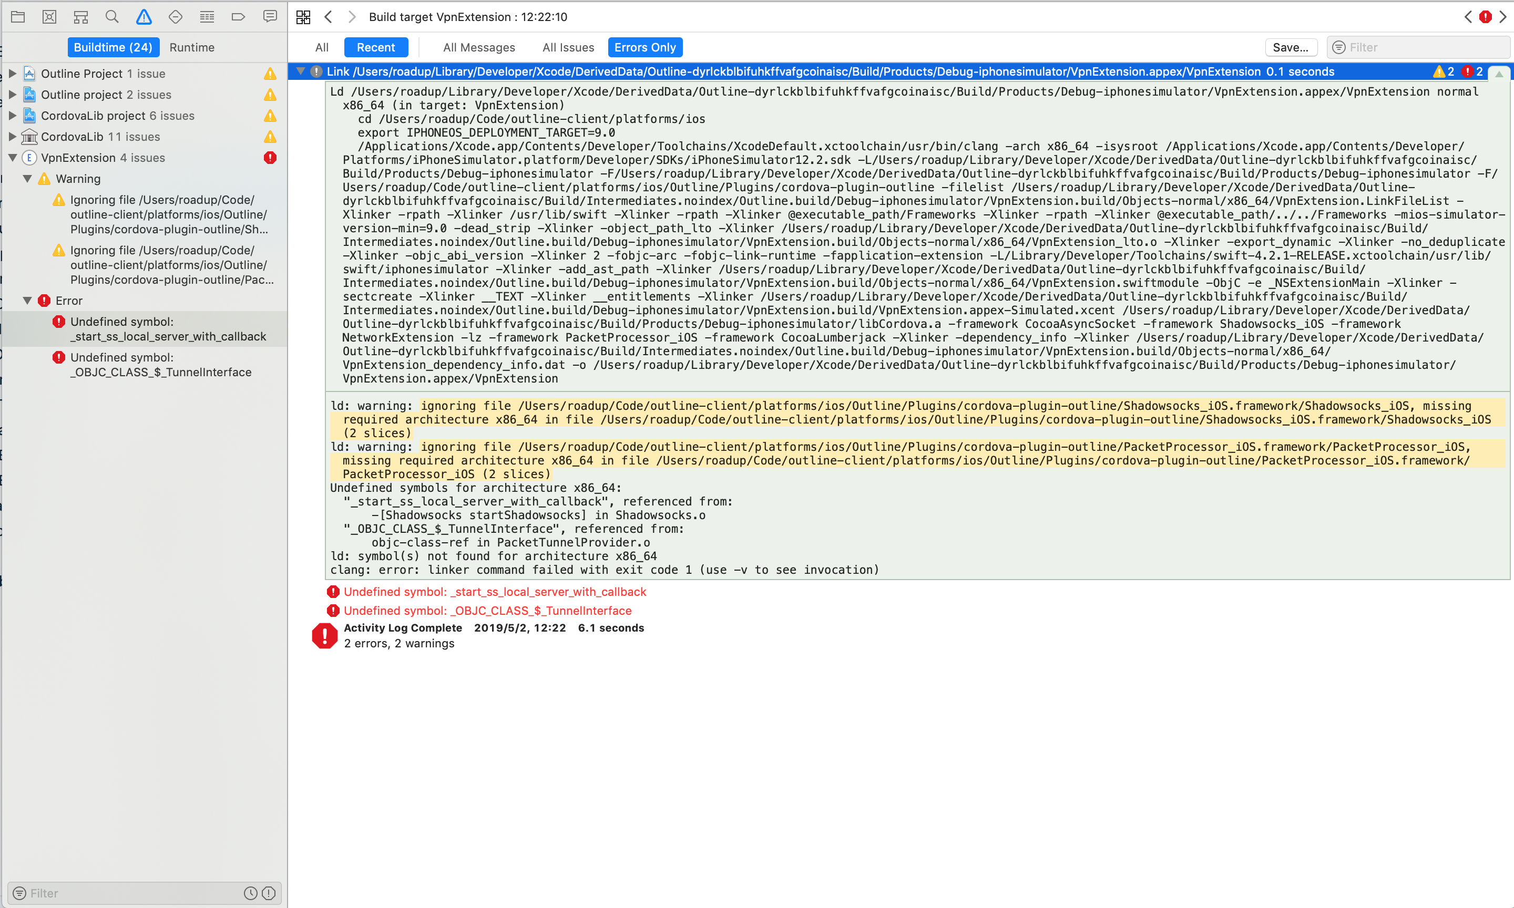1514x908 pixels.
Task: Select Undefined symbol _OBJC_CLASS_$_TunnelInterface in sidebar
Action: click(145, 365)
